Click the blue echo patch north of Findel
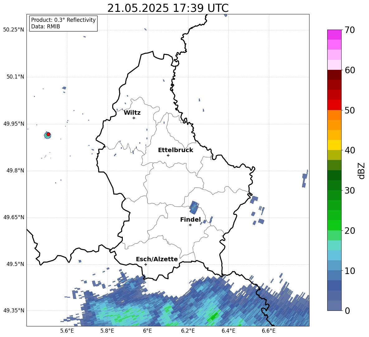The width and height of the screenshot is (369, 337). (x=194, y=207)
